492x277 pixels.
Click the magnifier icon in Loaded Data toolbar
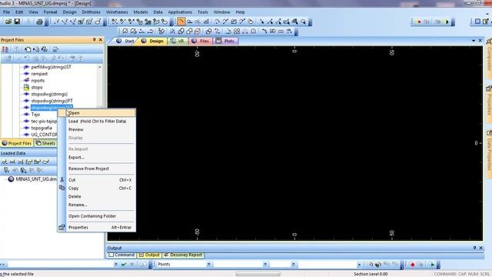pos(23,170)
